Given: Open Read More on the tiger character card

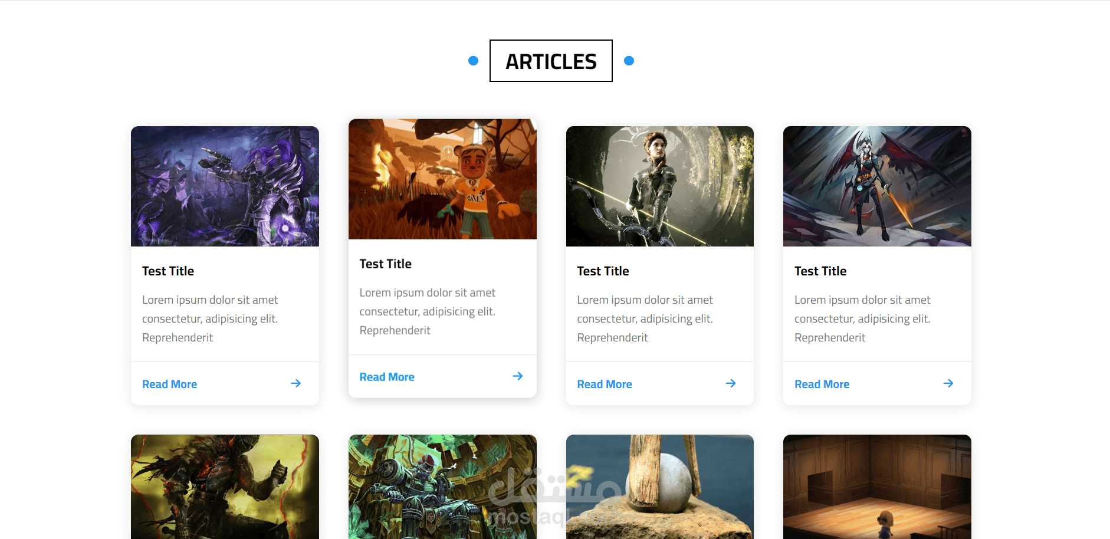Looking at the screenshot, I should coord(387,377).
